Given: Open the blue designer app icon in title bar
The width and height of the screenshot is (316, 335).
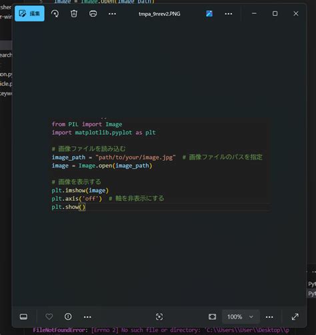Looking at the screenshot, I should [209, 14].
